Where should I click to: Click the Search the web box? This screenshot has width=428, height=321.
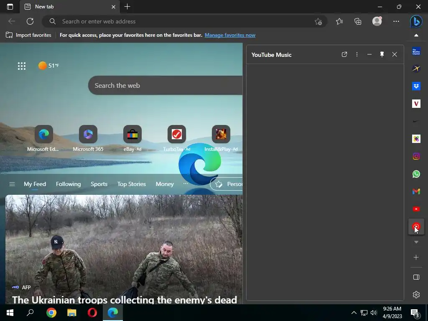tap(165, 85)
